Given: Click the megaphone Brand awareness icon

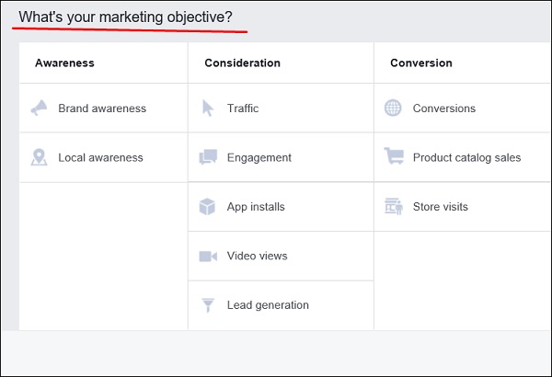Looking at the screenshot, I should coord(39,109).
